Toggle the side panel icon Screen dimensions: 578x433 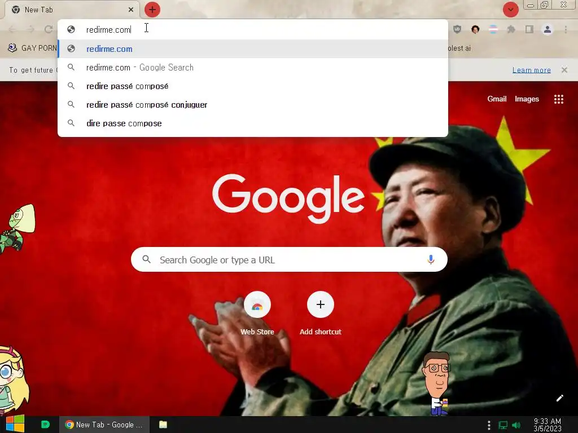coord(529,29)
